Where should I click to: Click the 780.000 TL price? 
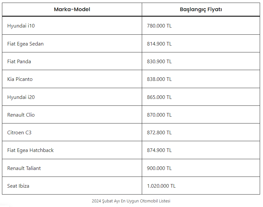pos(159,26)
